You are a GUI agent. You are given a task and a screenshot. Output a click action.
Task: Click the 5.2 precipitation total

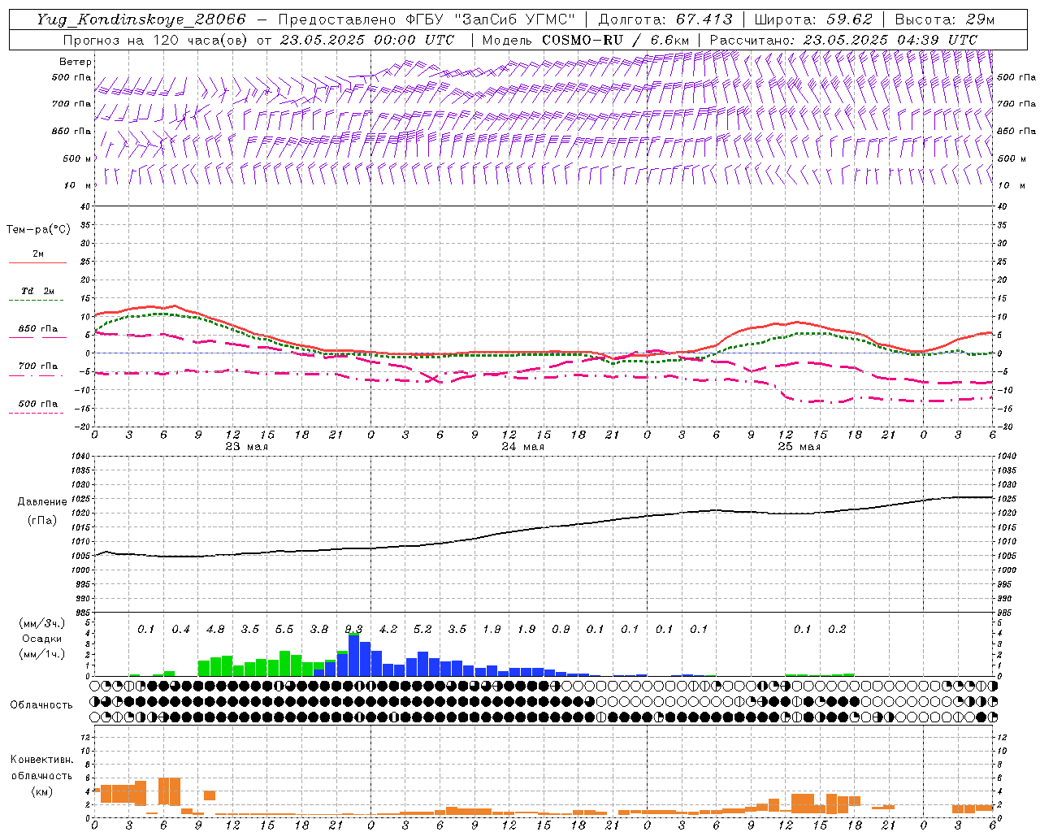(x=422, y=629)
